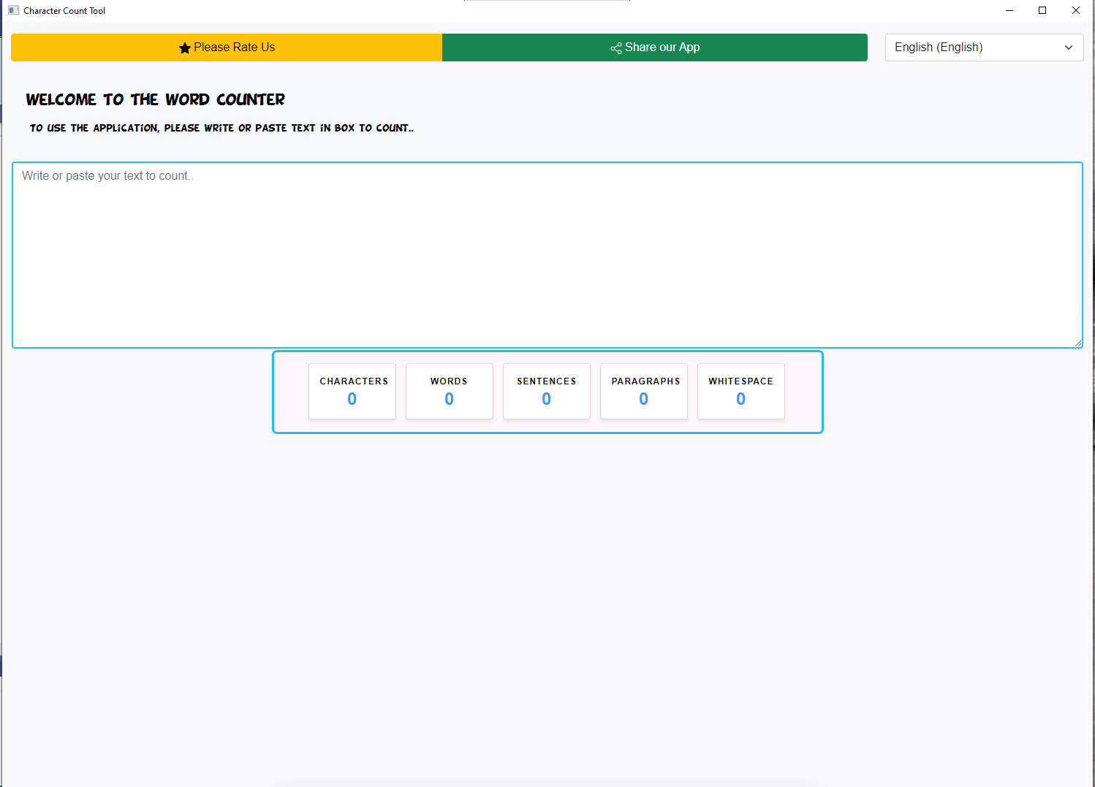
Task: Click the Please Rate Us button
Action: point(227,47)
